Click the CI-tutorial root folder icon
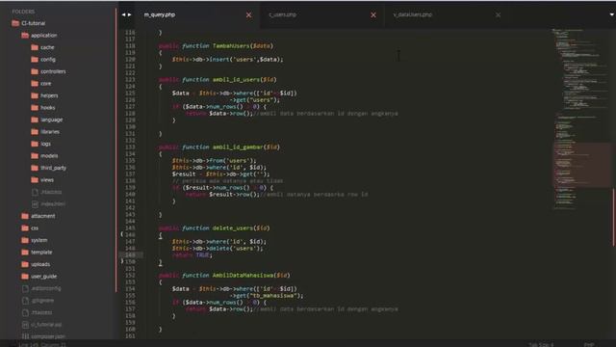 pos(15,23)
